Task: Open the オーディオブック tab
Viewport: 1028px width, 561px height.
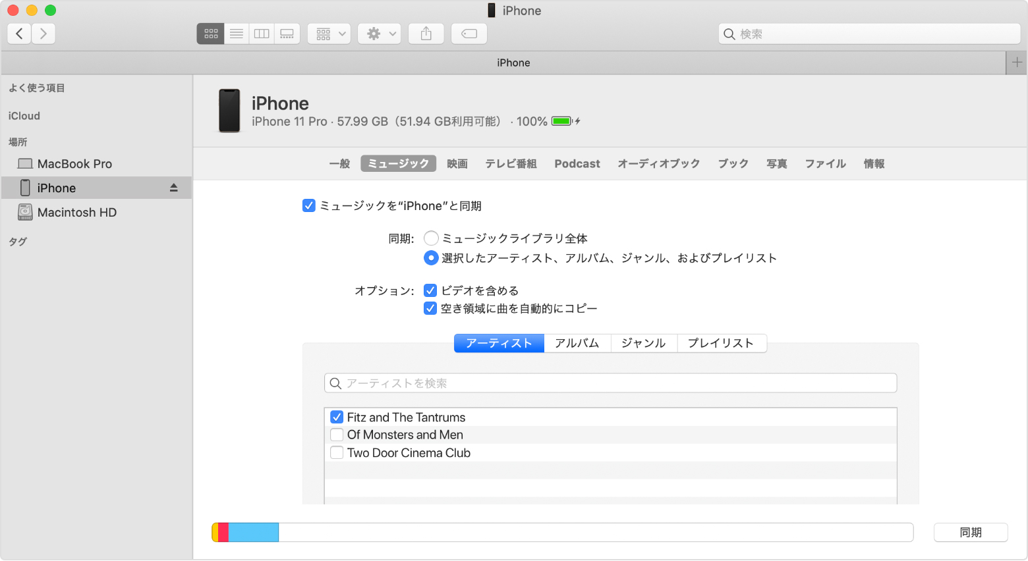Action: (x=658, y=163)
